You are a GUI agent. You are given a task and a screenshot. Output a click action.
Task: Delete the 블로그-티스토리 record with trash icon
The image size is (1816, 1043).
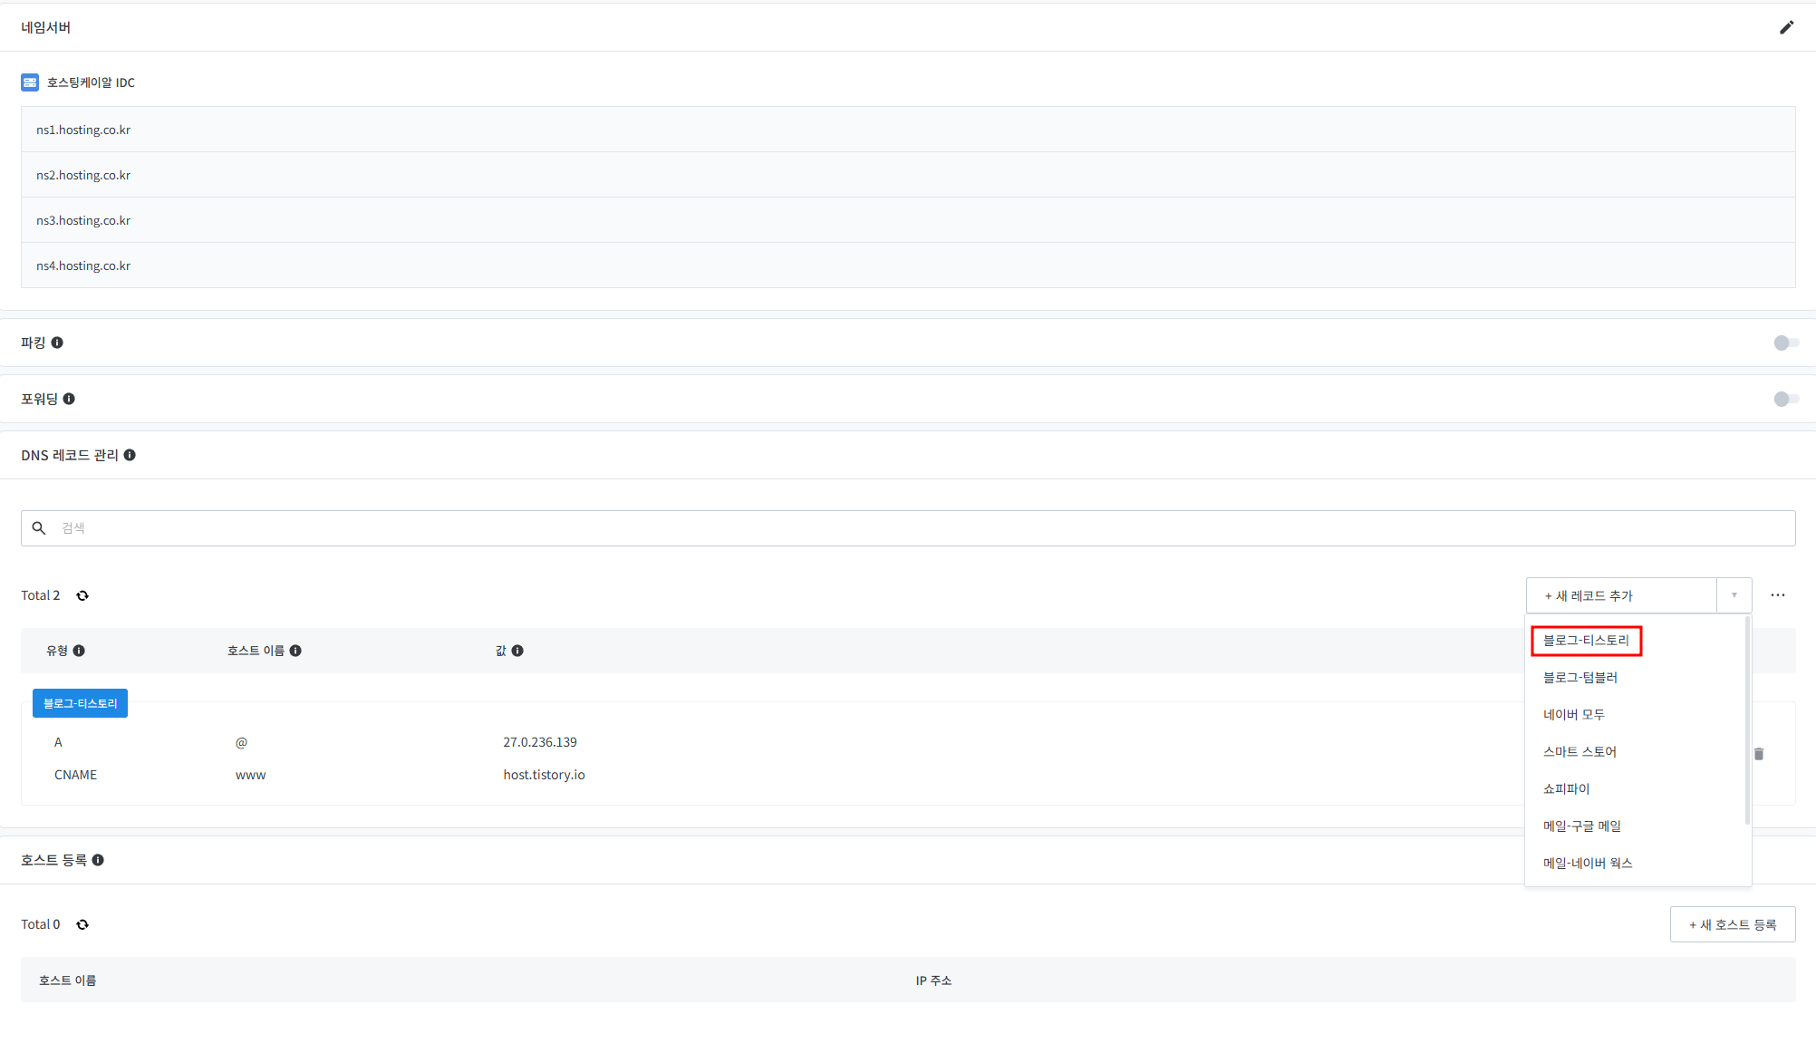point(1758,754)
